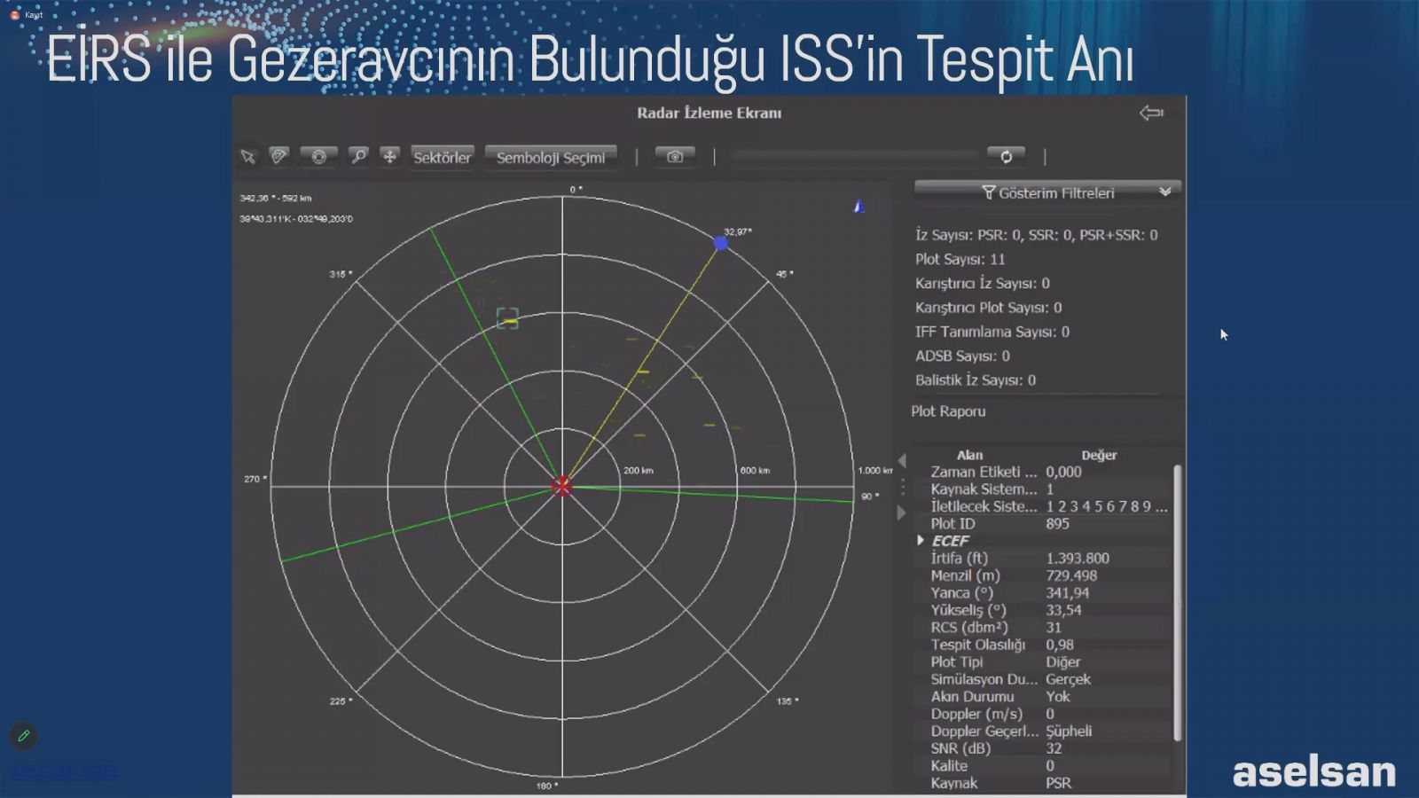Take a screenshot with the camera icon
The image size is (1419, 798).
(x=675, y=157)
